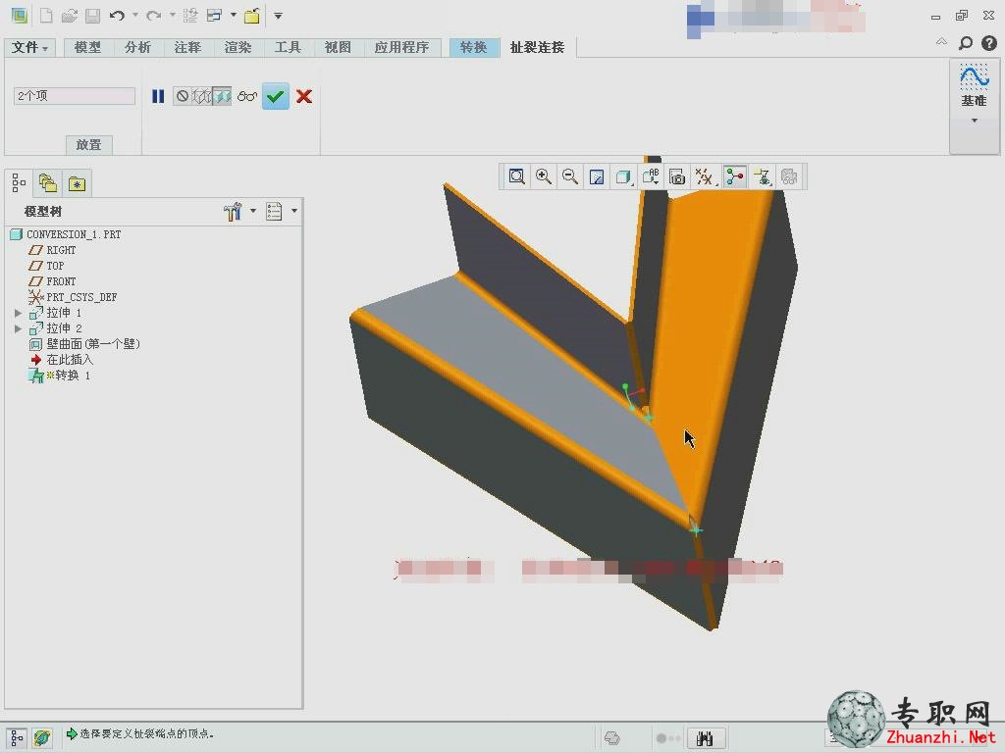Click the repaint icon
Image resolution: width=1005 pixels, height=753 pixels.
point(597,176)
